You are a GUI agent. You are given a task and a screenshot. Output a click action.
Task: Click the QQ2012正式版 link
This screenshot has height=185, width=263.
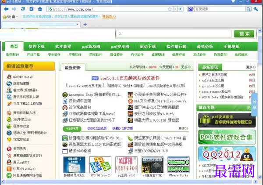pyautogui.click(x=97, y=128)
